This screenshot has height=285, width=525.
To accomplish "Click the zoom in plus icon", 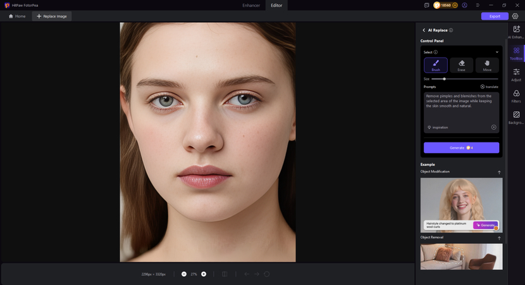I will click(x=204, y=274).
